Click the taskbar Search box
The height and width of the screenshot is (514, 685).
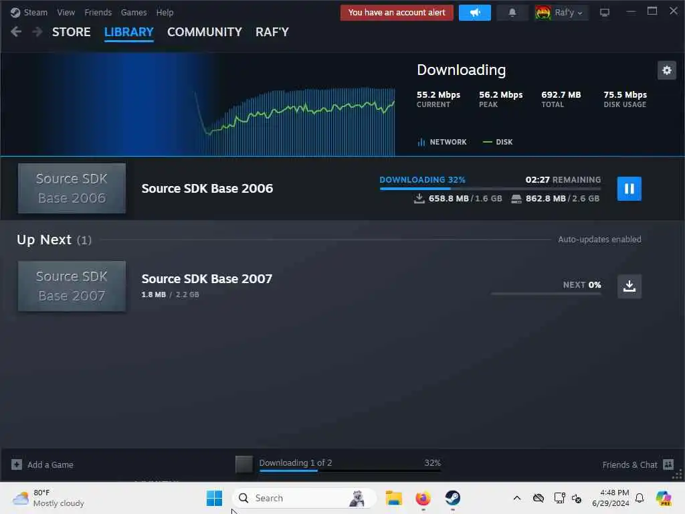pos(304,498)
